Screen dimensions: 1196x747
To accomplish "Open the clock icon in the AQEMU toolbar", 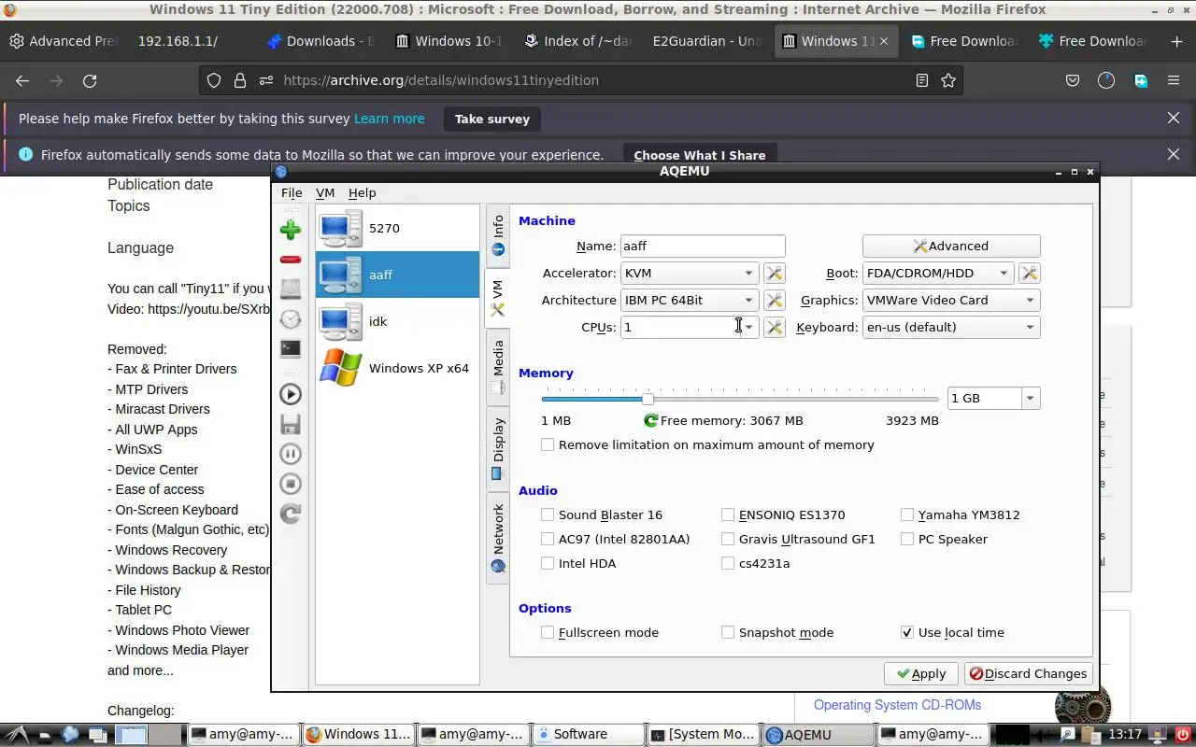I will [291, 319].
